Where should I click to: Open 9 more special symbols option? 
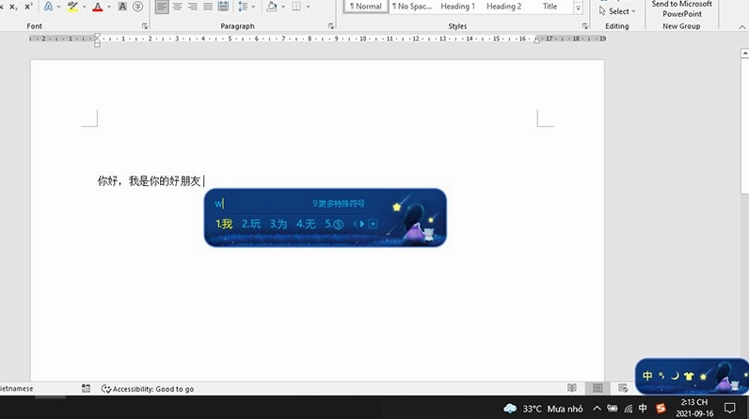pyautogui.click(x=339, y=204)
